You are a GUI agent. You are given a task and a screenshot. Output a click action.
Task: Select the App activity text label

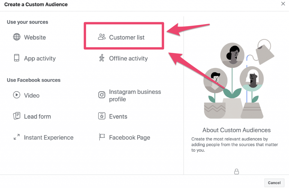pyautogui.click(x=40, y=58)
